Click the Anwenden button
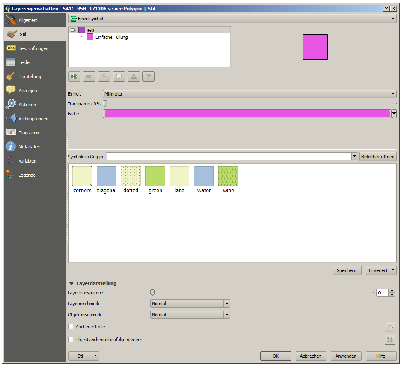The height and width of the screenshot is (366, 402). tap(345, 356)
